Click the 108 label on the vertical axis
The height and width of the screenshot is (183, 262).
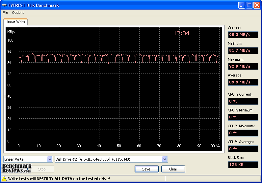(x=10, y=40)
